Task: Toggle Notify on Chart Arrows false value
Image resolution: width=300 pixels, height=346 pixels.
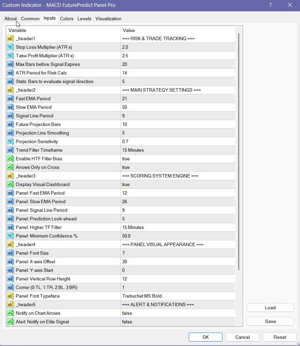Action: (178, 313)
